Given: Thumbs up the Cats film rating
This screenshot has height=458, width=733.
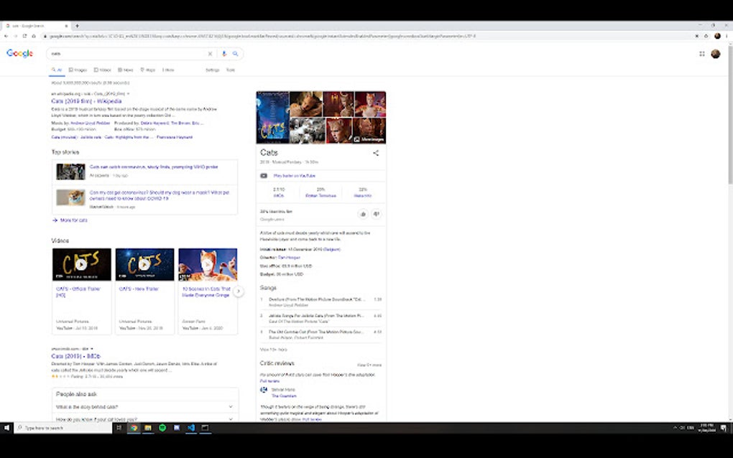Looking at the screenshot, I should [363, 213].
